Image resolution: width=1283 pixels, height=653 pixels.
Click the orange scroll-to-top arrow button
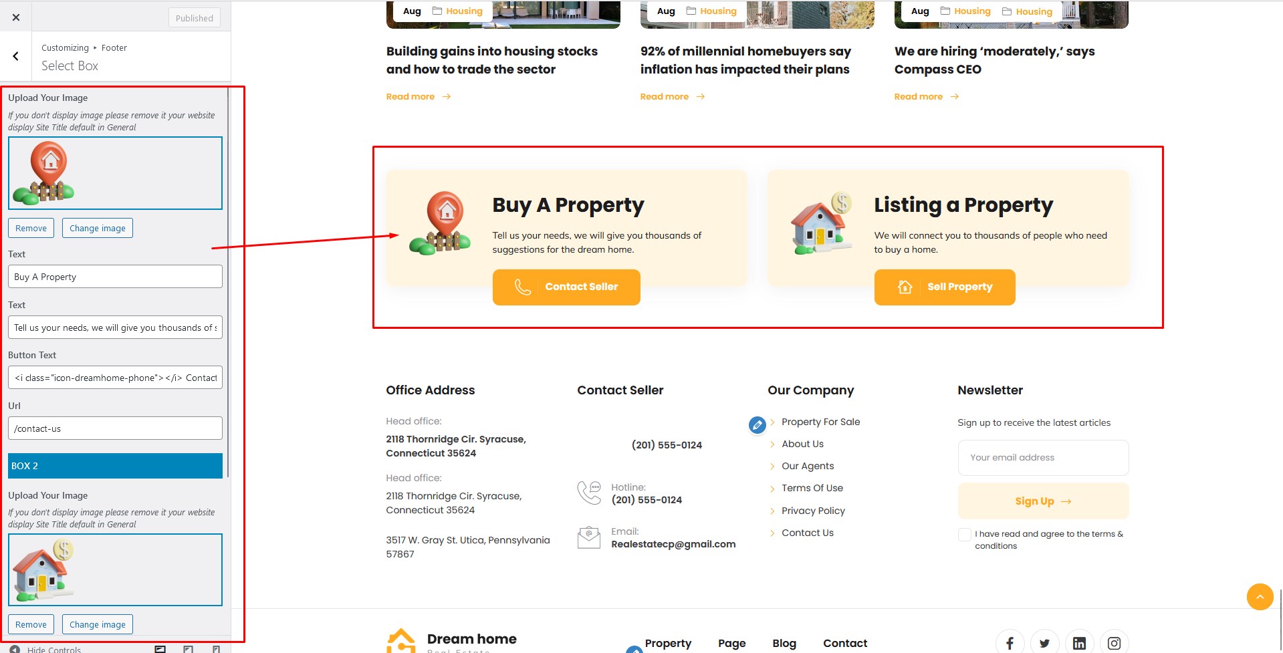tap(1260, 596)
